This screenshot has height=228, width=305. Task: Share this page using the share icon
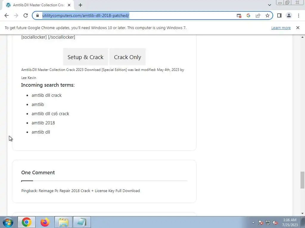[258, 15]
